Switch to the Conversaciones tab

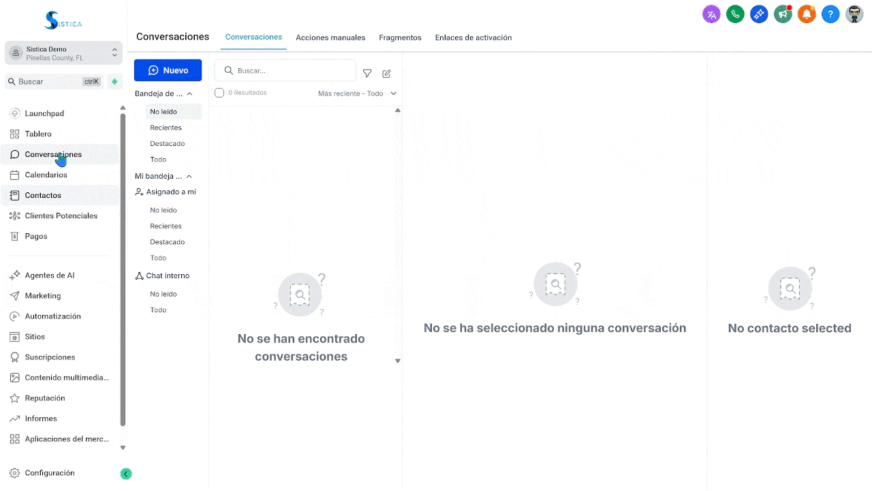[x=253, y=37]
